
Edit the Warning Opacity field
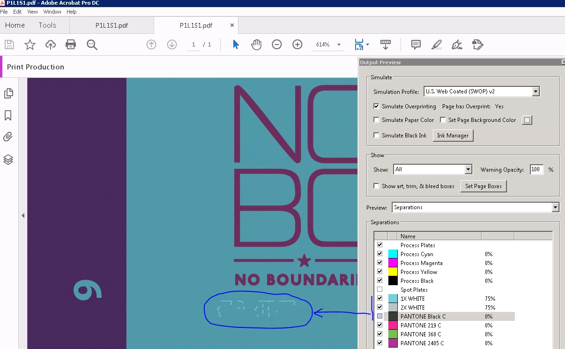tap(536, 169)
